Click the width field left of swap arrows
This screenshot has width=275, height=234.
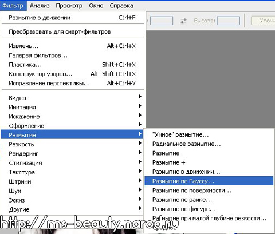pyautogui.click(x=162, y=21)
